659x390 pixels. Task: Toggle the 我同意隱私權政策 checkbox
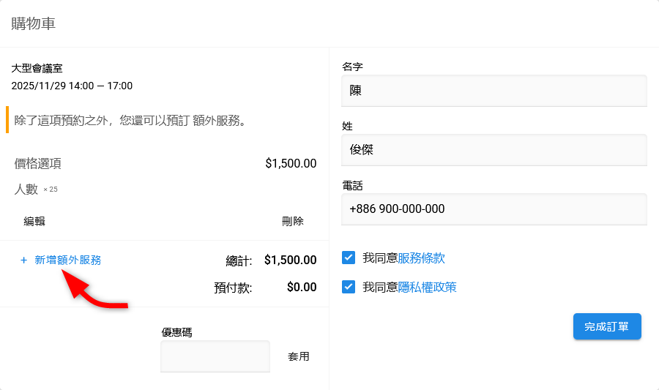point(349,287)
